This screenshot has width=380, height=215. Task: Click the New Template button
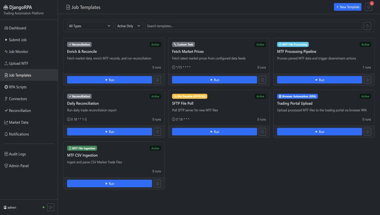pyautogui.click(x=347, y=7)
